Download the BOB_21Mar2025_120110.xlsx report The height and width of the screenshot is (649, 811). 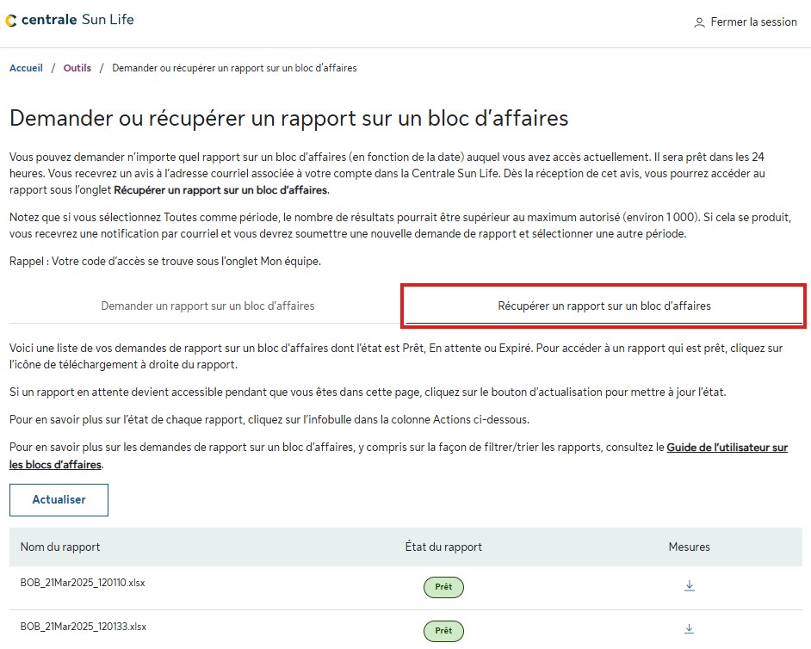coord(689,585)
